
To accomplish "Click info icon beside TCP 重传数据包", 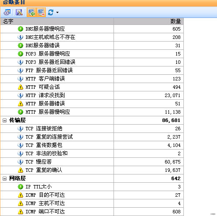I will click(x=21, y=145).
